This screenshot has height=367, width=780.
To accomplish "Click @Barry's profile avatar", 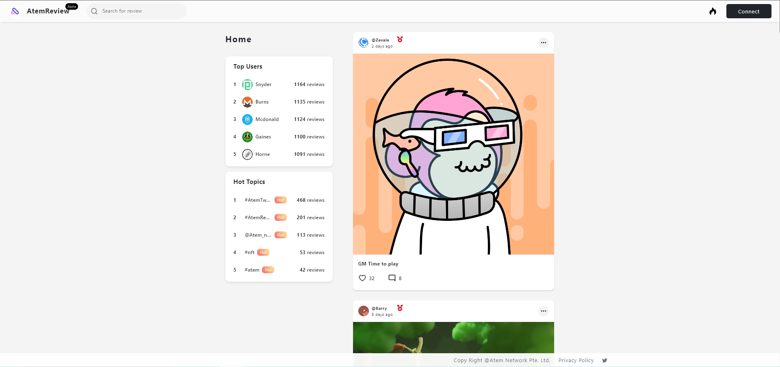I will (364, 311).
